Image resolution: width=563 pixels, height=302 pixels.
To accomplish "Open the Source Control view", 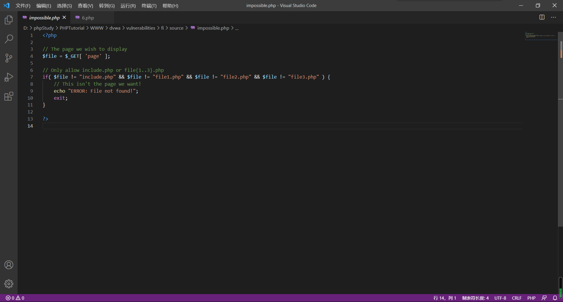I will [x=9, y=58].
